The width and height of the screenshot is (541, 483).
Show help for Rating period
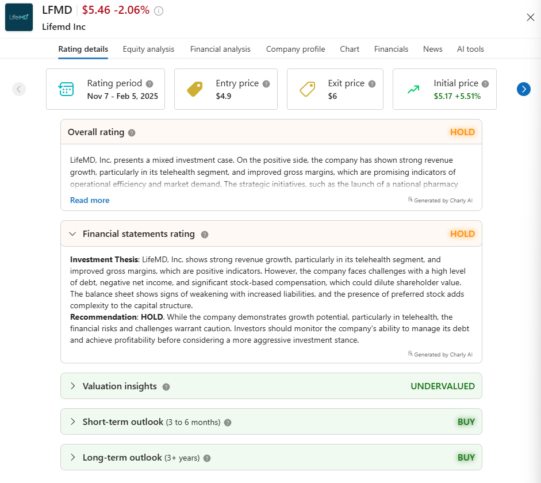point(149,84)
